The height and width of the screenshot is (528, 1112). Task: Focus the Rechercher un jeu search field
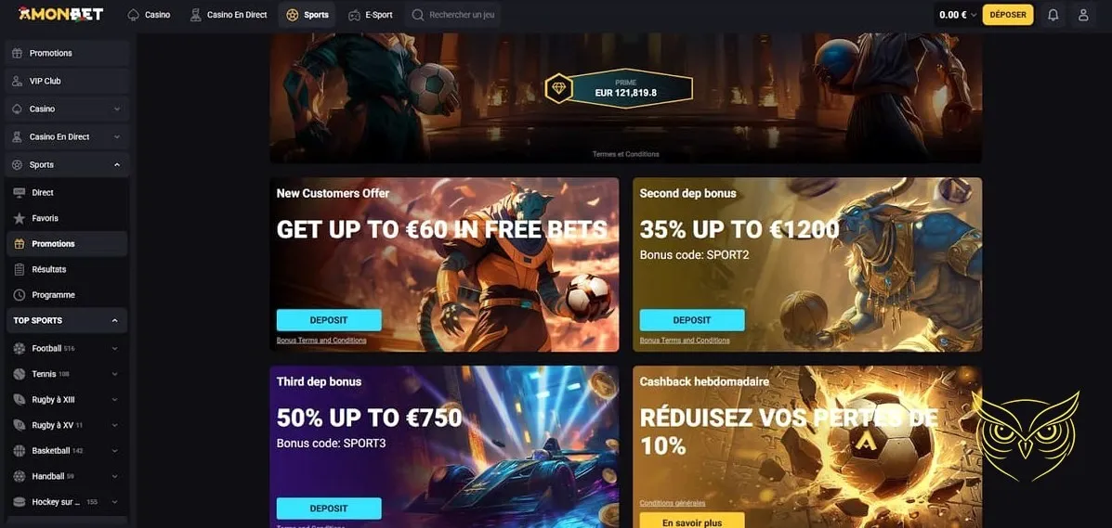453,15
